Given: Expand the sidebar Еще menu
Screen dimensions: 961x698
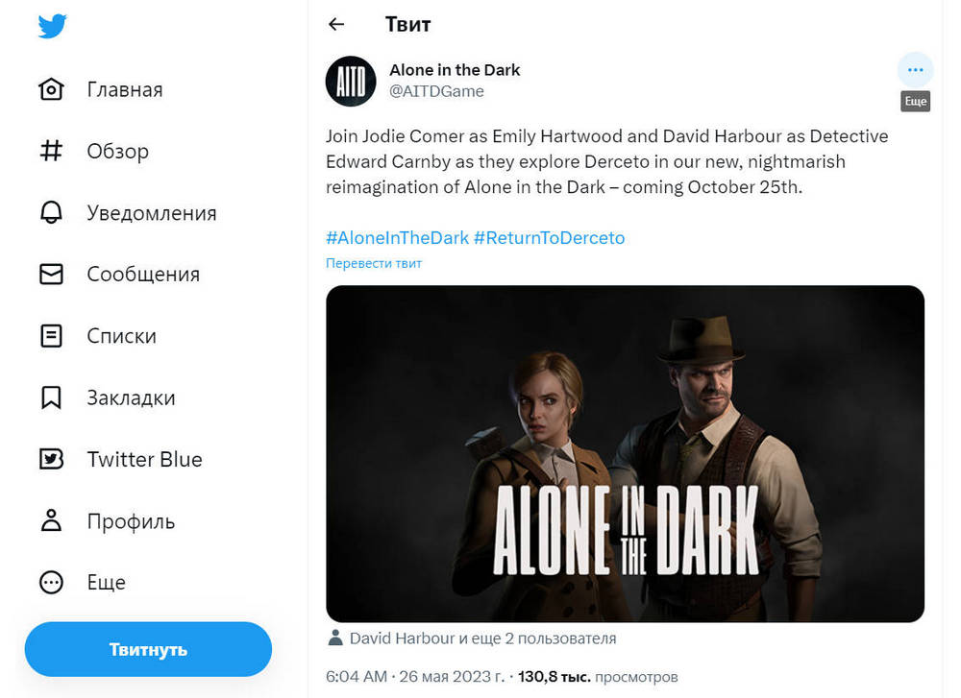Looking at the screenshot, I should (51, 582).
